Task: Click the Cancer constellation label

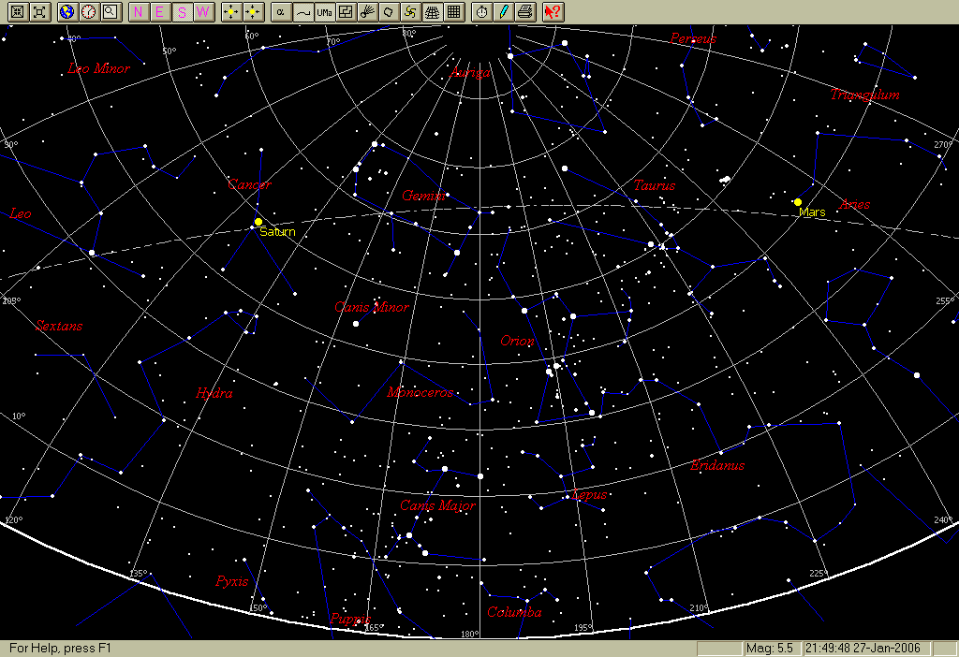Action: (x=249, y=184)
